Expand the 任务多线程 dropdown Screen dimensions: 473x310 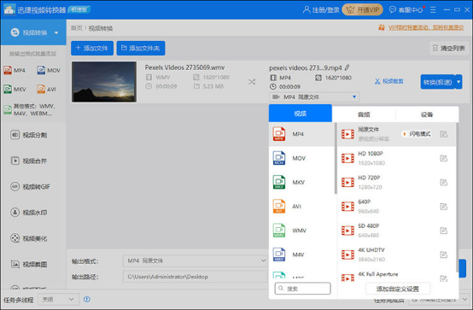pos(59,299)
